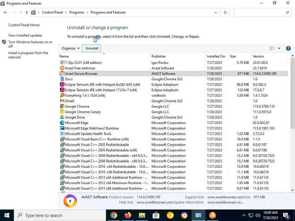Open View installed updates link
295x221 pixels.
click(25, 35)
